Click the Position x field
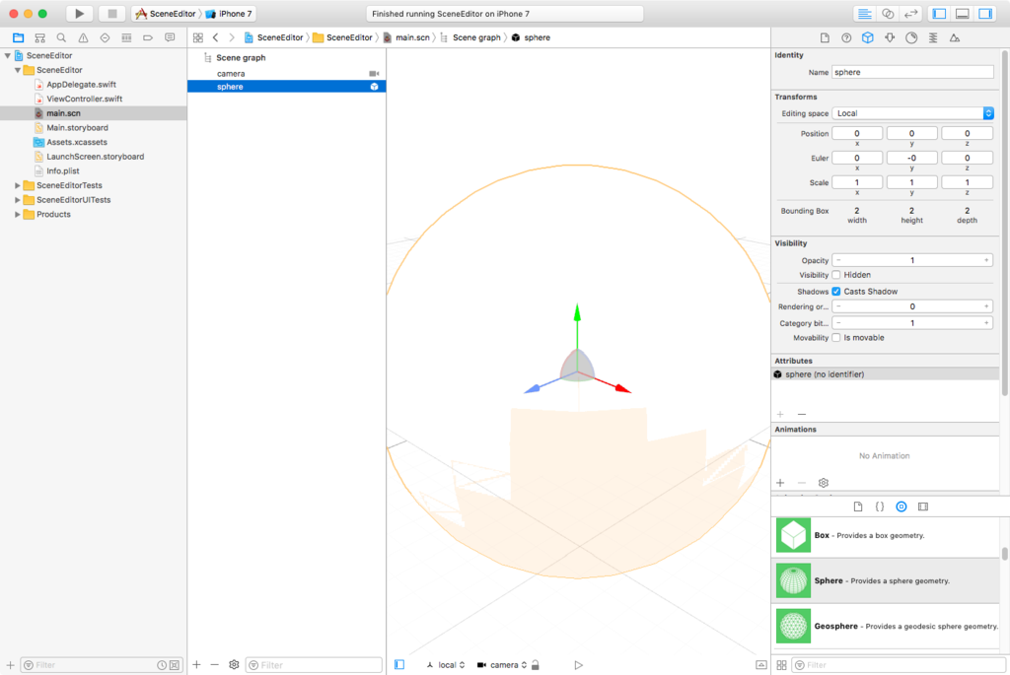Viewport: 1010px width, 675px height. [x=857, y=133]
